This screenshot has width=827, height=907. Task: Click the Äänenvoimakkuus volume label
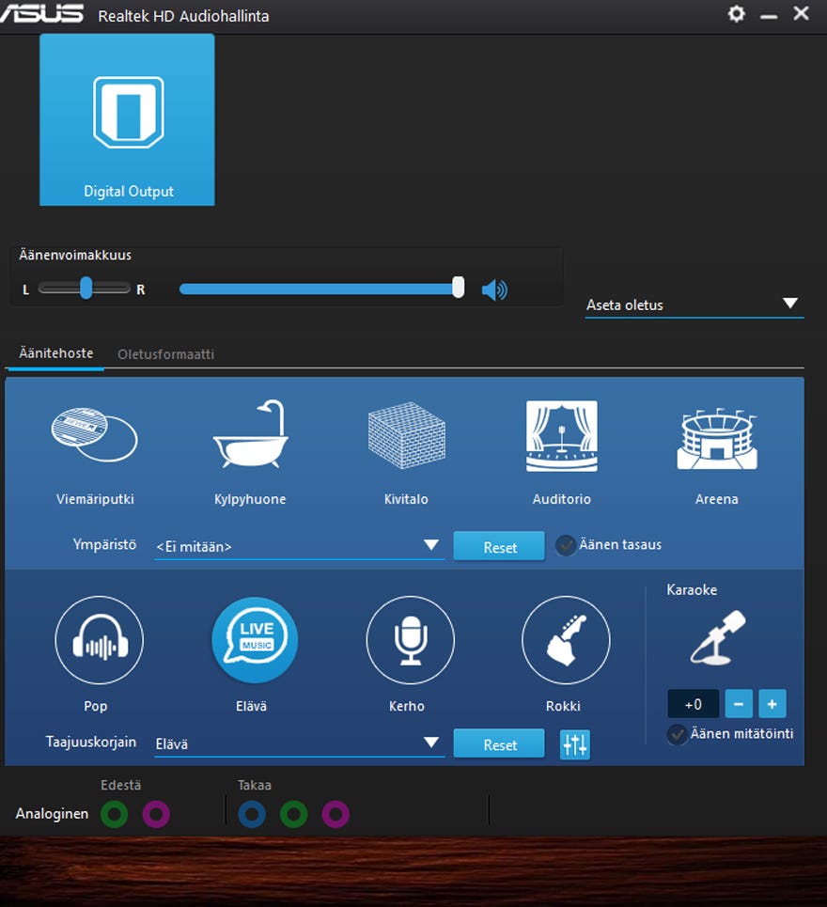click(x=75, y=255)
